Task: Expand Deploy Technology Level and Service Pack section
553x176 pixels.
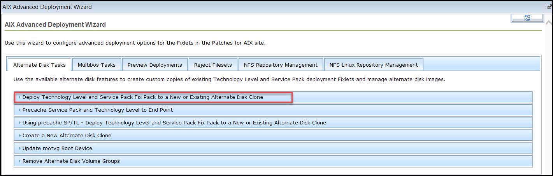Action: coord(273,97)
